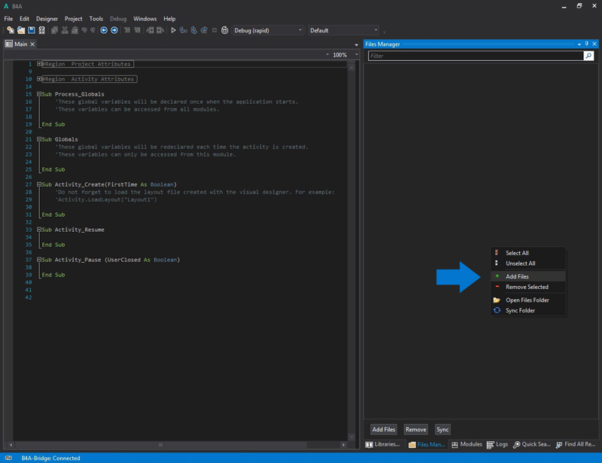Open the Default configuration dropdown

point(344,30)
